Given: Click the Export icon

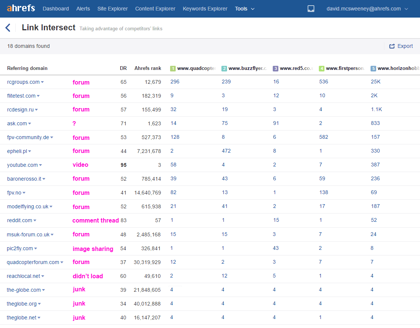Looking at the screenshot, I should [392, 46].
